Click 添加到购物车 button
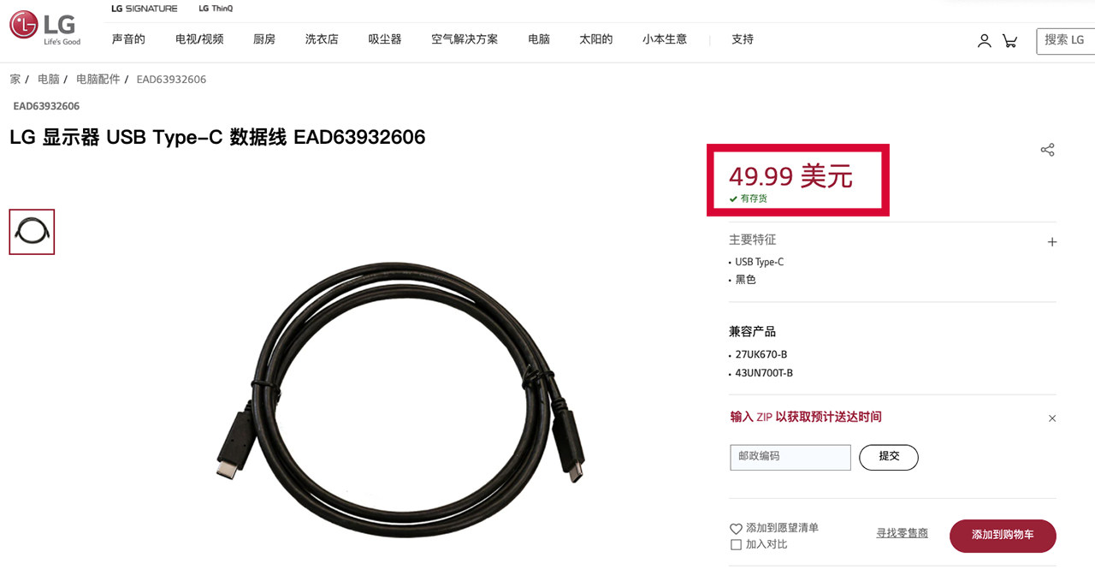The image size is (1095, 581). 1003,536
